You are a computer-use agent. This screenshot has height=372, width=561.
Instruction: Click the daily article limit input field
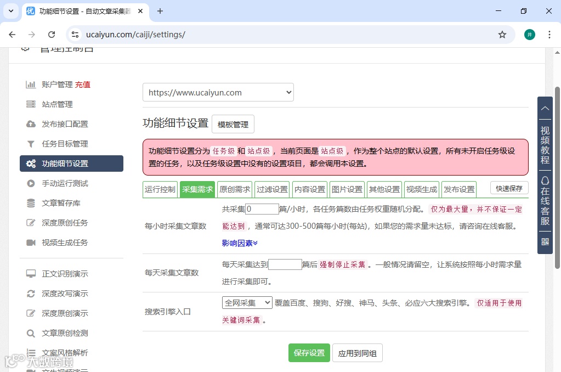285,264
